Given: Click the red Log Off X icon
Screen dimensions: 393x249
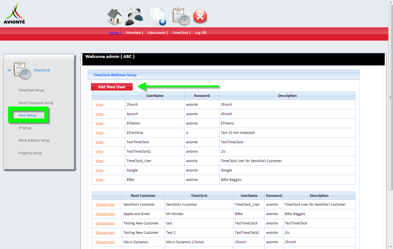Looking at the screenshot, I should (200, 17).
